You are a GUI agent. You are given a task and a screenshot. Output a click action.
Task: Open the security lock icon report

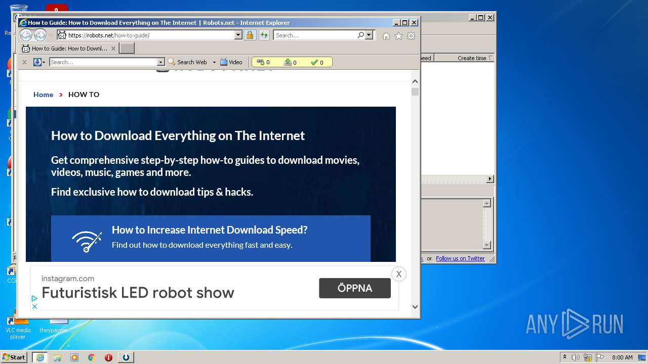[250, 35]
